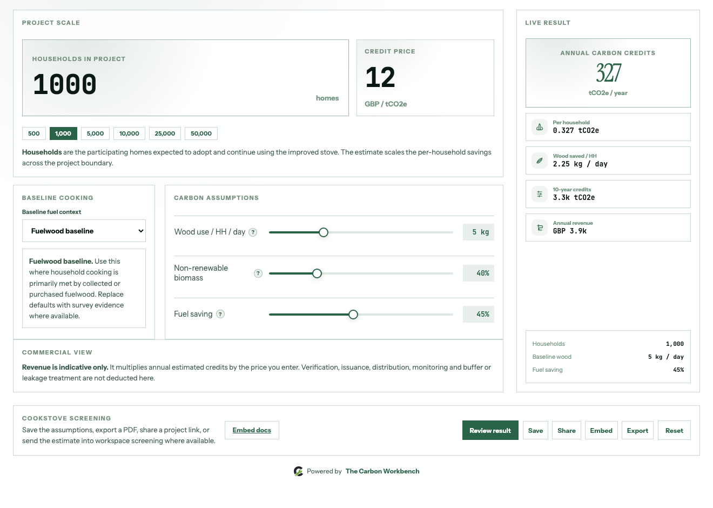Viewport: 713px width, 508px height.
Task: Click the Save button
Action: [535, 431]
